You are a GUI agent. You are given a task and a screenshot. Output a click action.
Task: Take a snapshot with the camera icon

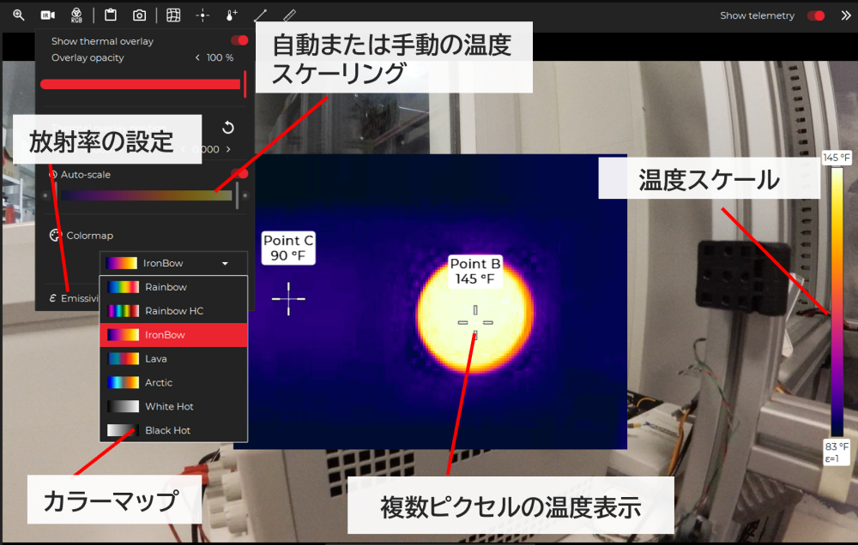[140, 15]
